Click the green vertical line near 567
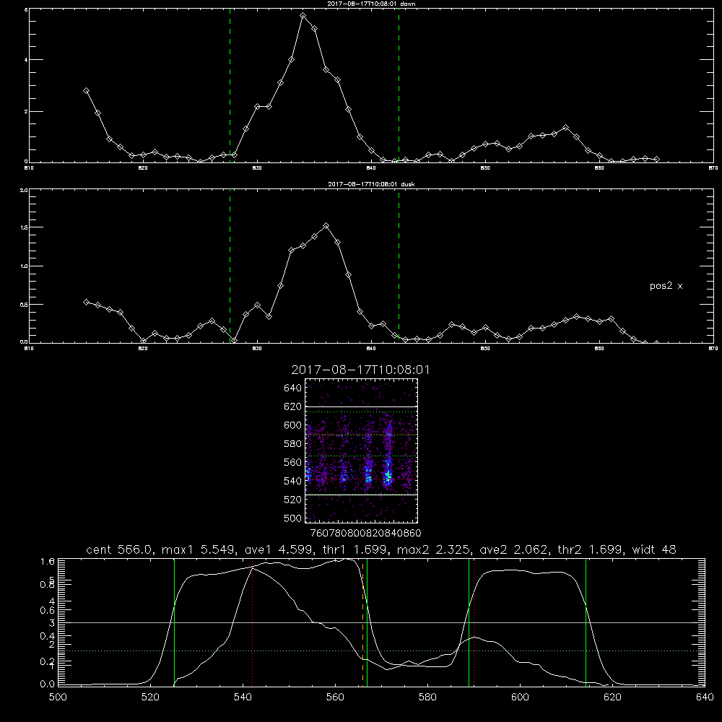This screenshot has height=722, width=722. click(367, 622)
